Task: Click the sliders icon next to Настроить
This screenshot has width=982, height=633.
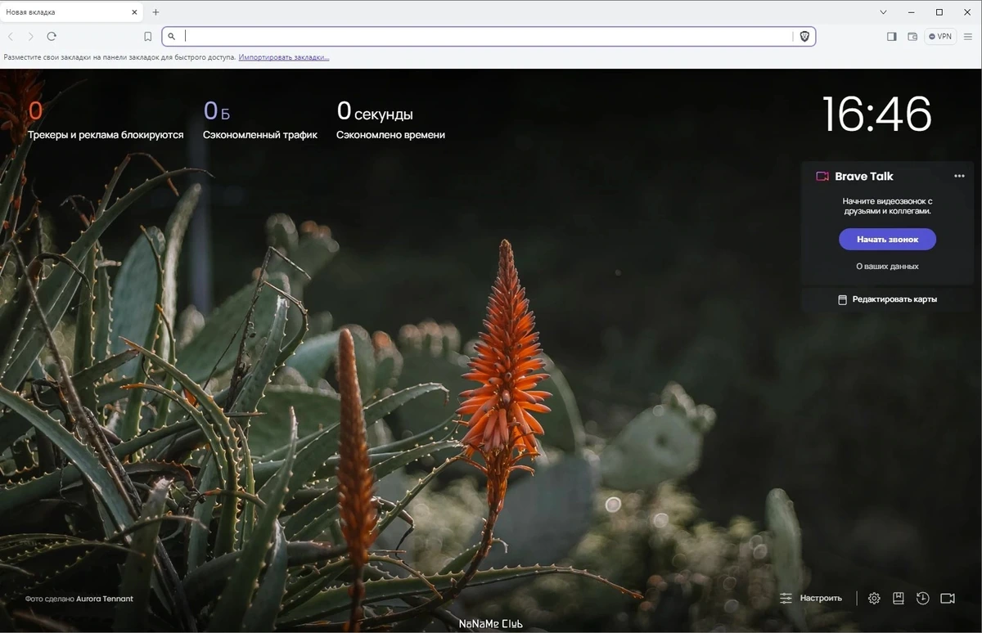Action: click(x=786, y=598)
